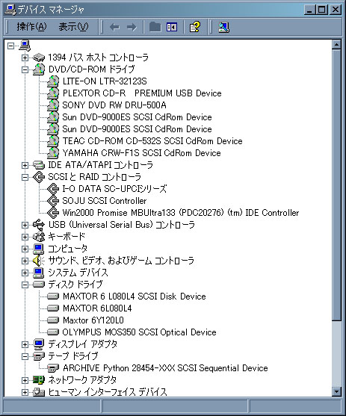Click the ヒューマン インターフェイス デバイス icon
Viewport: 346px width, 416px height.
coord(39,392)
